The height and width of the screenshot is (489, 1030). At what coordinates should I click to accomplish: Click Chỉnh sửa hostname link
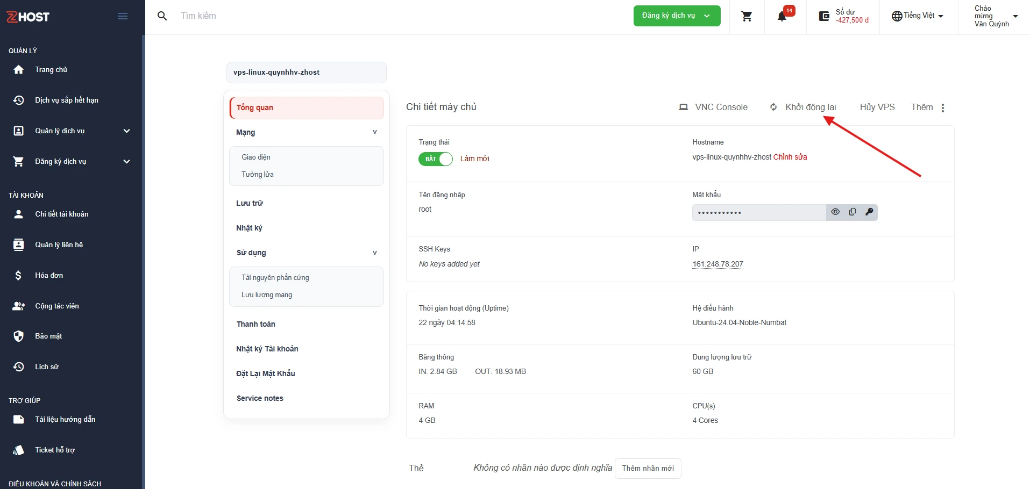coord(790,157)
